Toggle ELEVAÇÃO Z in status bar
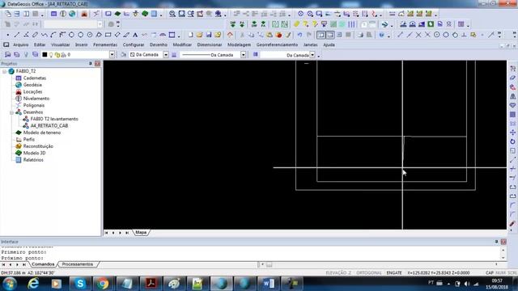518x291 pixels. click(338, 273)
